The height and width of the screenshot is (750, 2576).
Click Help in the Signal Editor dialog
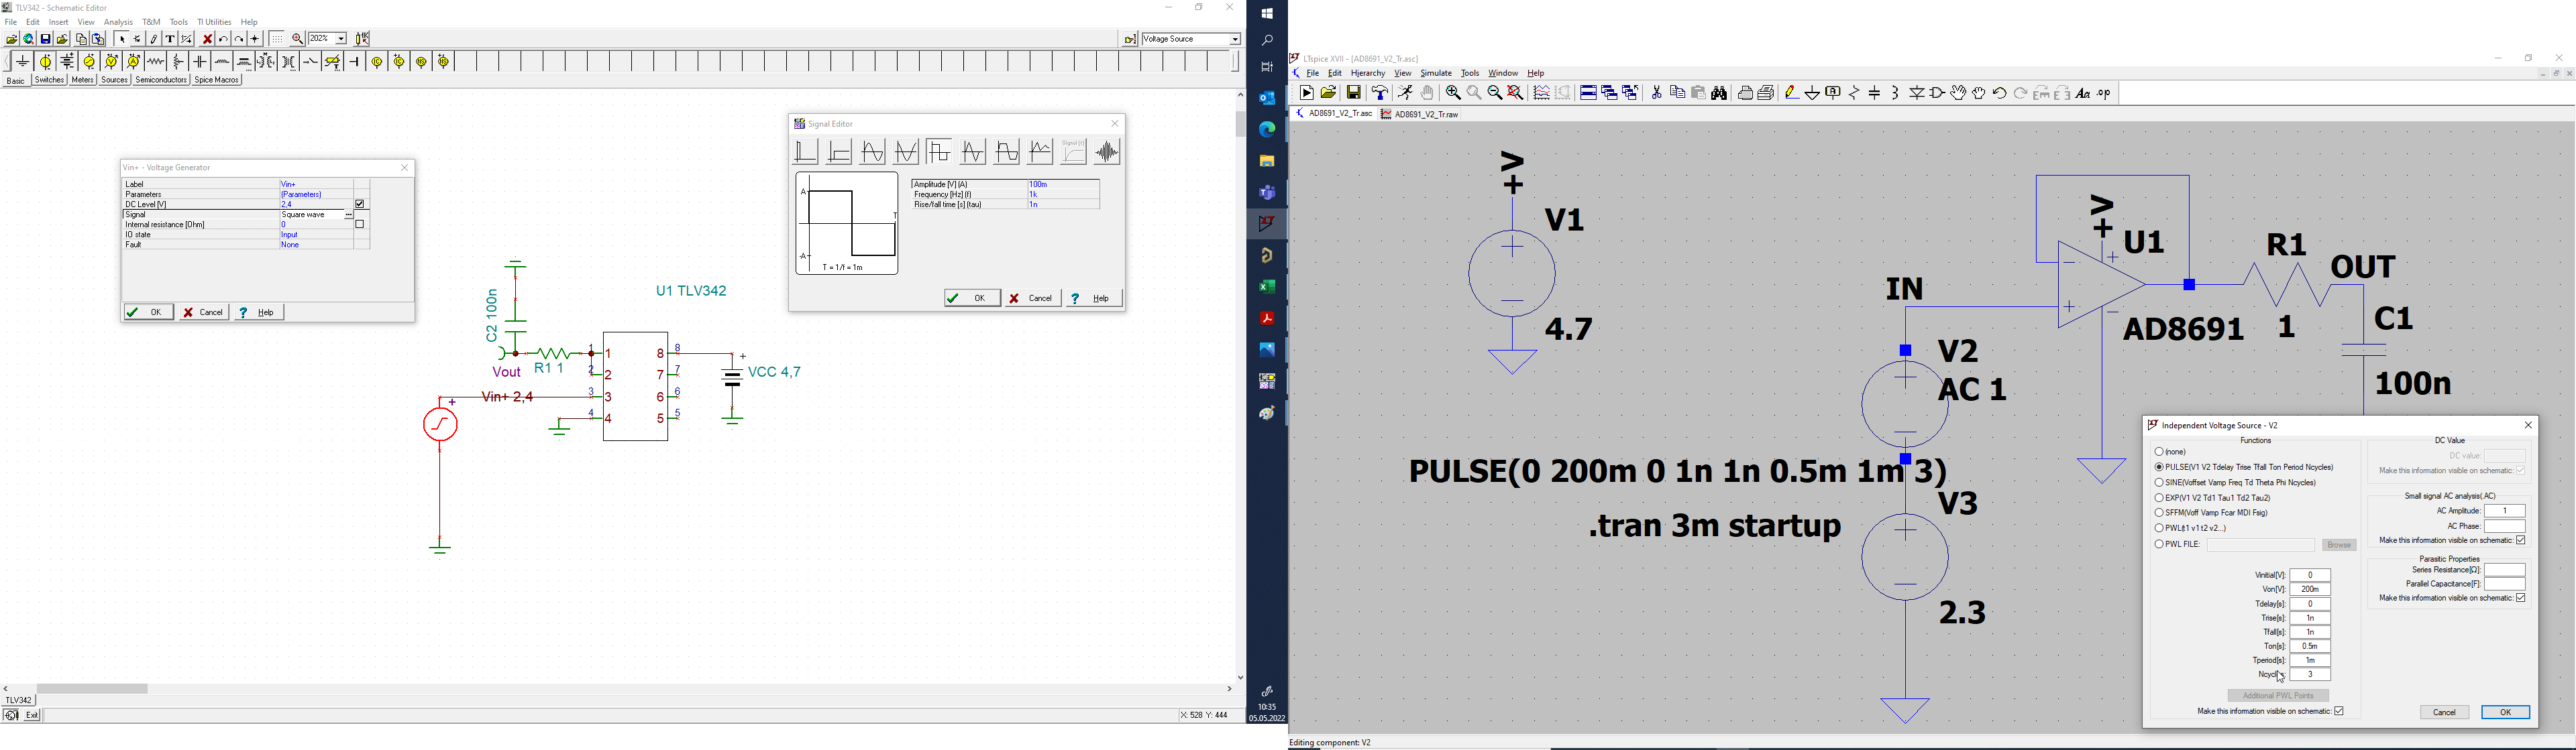coord(1094,299)
